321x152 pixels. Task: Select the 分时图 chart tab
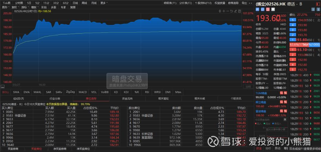click(x=19, y=3)
